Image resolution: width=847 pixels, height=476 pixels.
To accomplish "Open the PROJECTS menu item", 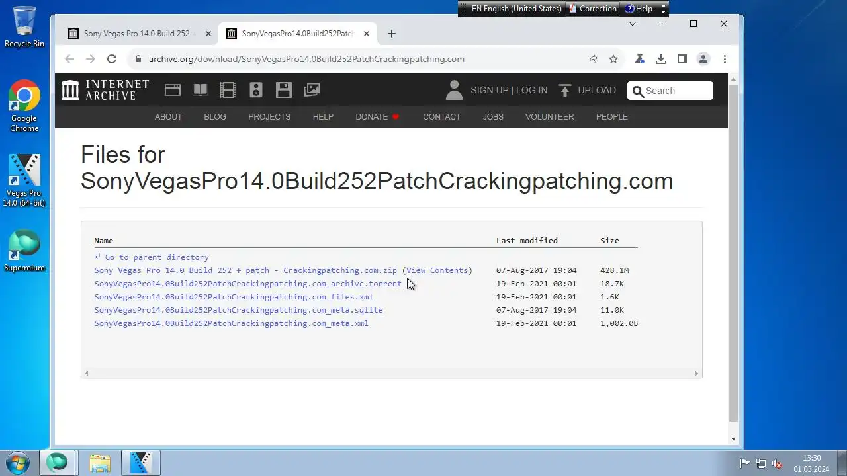I will coord(269,116).
